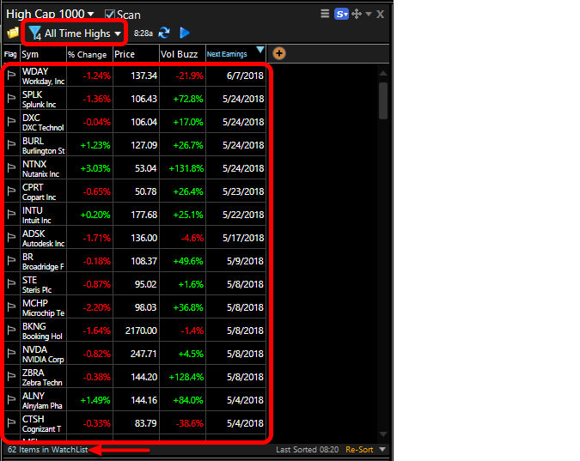Flag the NVDA row

[11, 354]
